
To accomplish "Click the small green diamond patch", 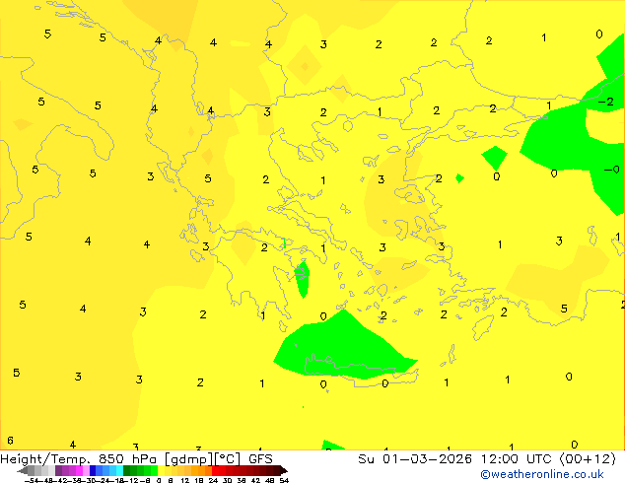I will point(459,178).
